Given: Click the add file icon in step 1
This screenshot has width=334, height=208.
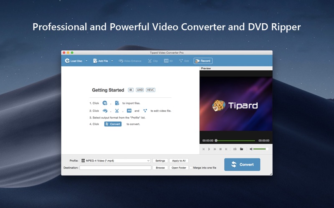Looking at the screenshot, I should click(x=117, y=103).
